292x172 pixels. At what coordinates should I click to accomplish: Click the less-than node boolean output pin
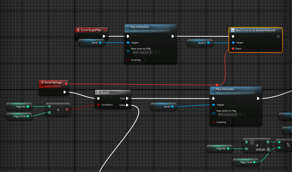click(67, 110)
